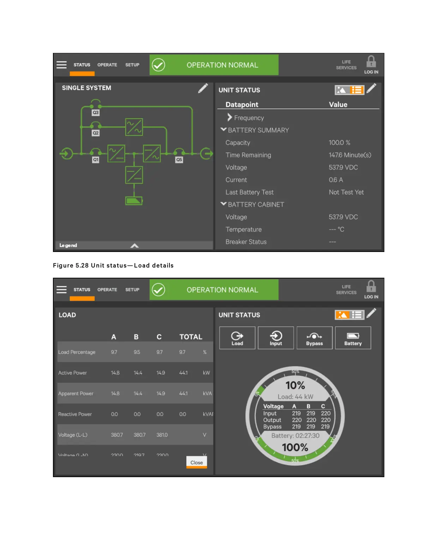Click the Load Percentage row label
Screen dimensions: 432x559
pos(77,352)
